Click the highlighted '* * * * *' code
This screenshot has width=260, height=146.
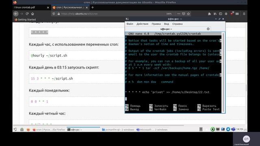[39, 32]
